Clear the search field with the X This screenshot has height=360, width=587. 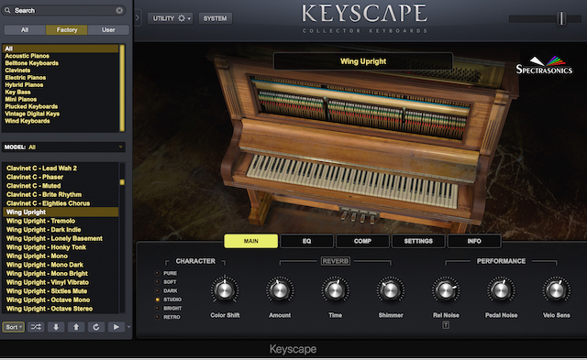click(119, 10)
